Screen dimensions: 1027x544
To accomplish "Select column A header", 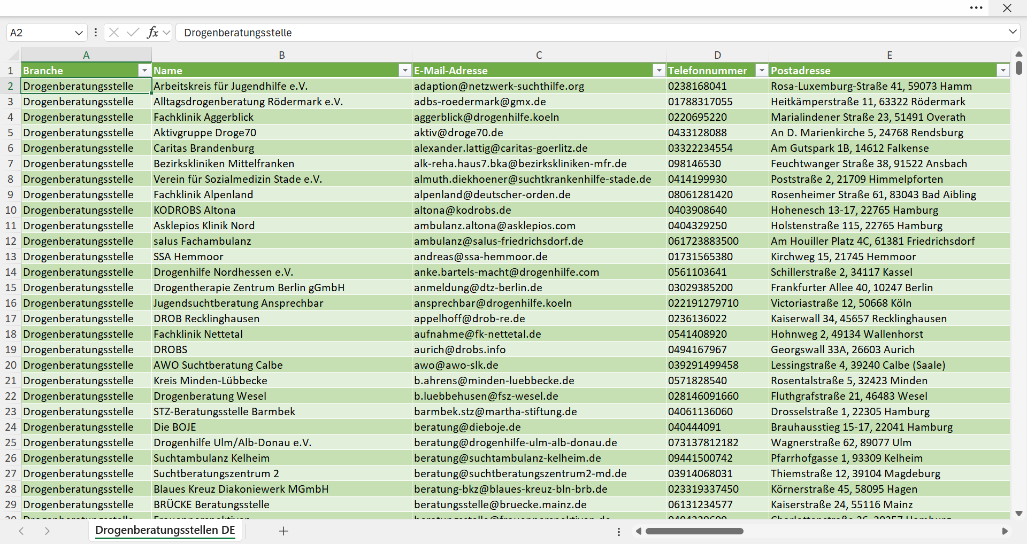I will 86,55.
